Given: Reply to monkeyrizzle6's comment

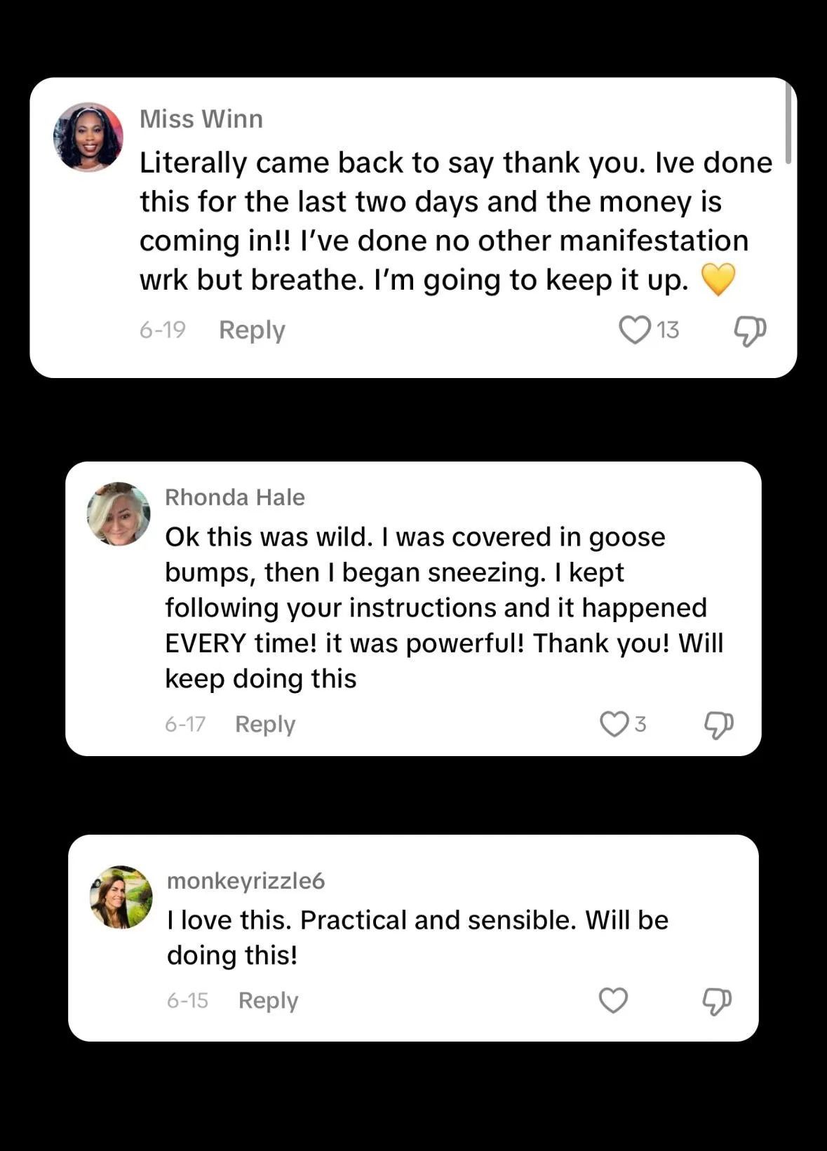Looking at the screenshot, I should 268,1000.
